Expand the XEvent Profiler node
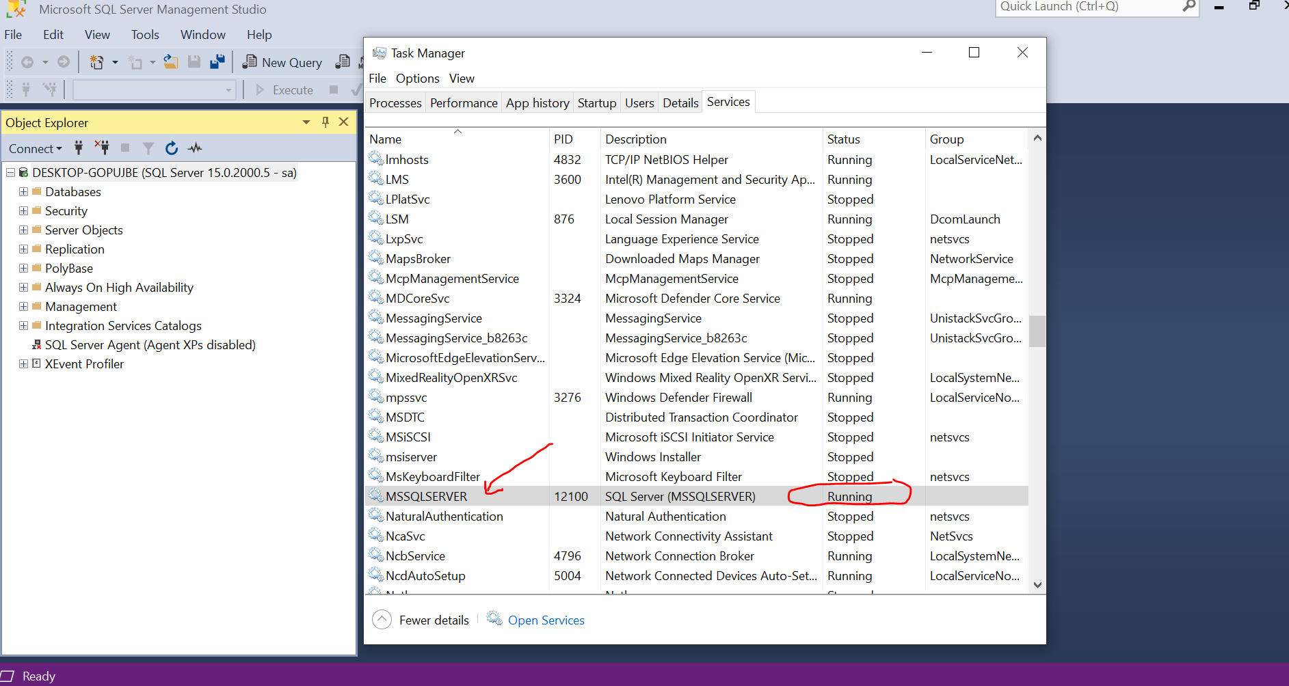 coord(24,364)
